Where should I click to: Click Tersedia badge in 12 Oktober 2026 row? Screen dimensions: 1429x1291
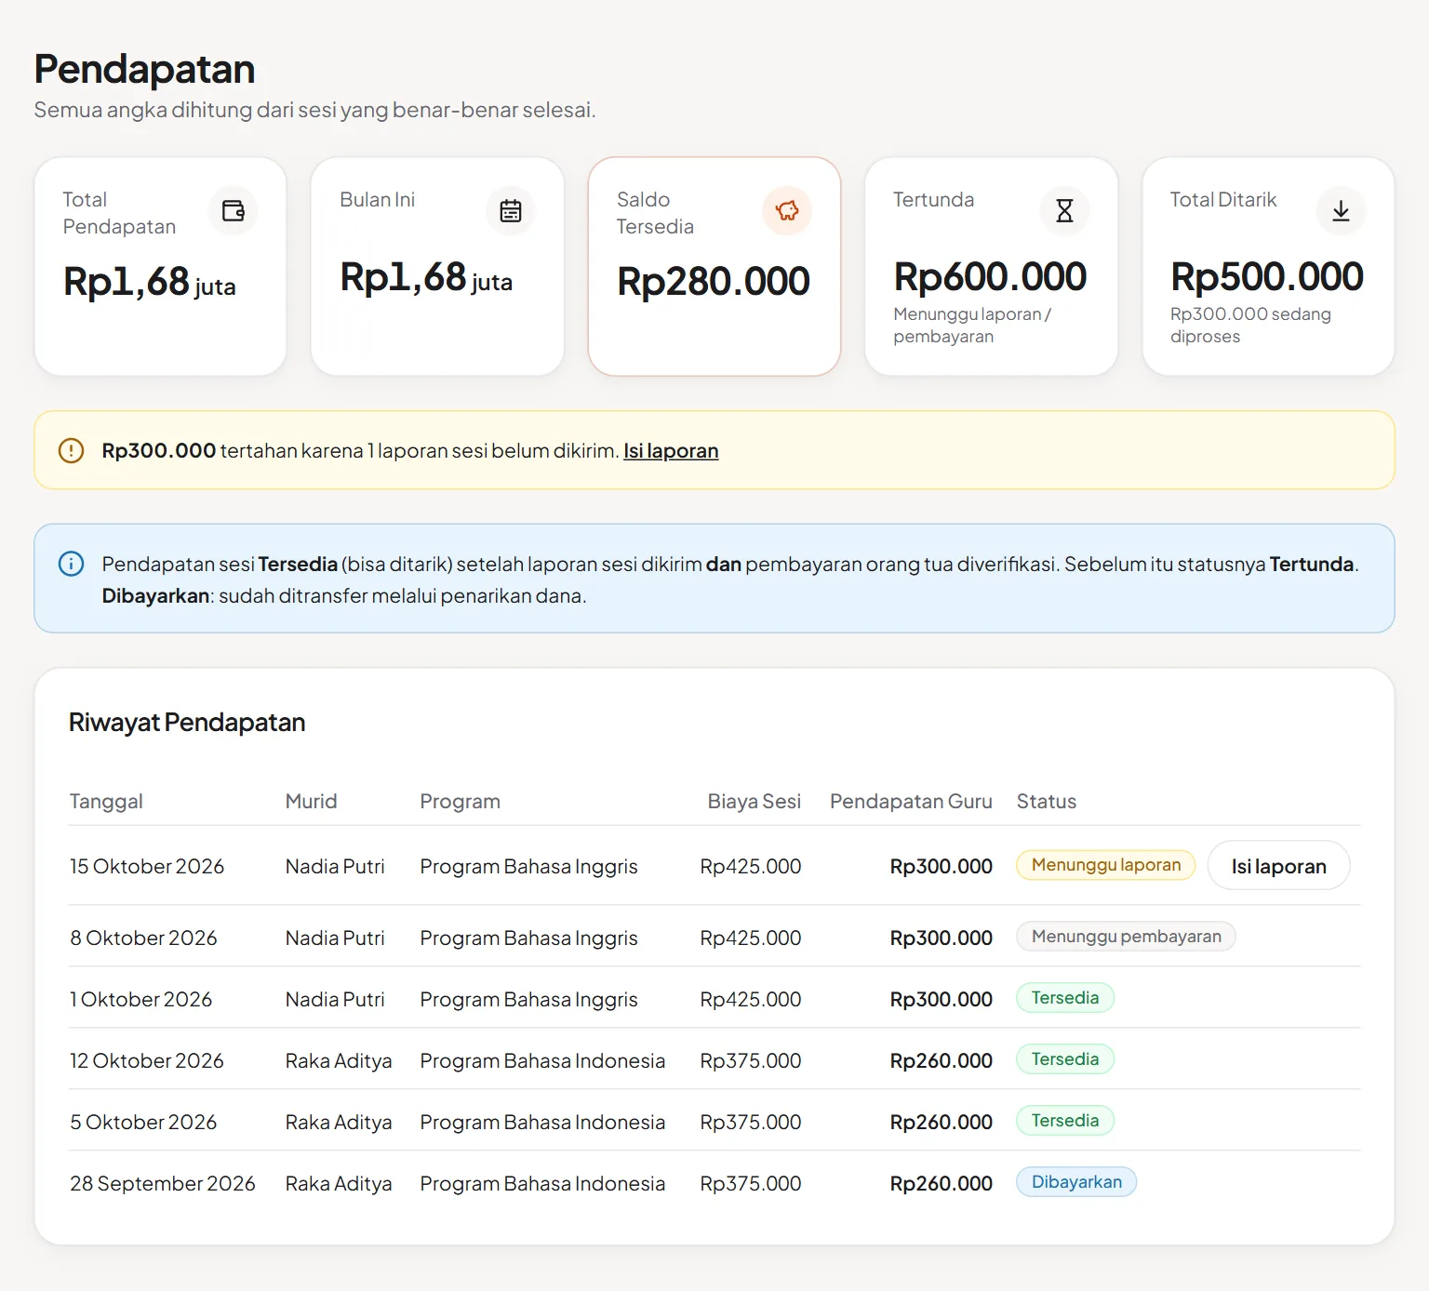[x=1065, y=1059]
